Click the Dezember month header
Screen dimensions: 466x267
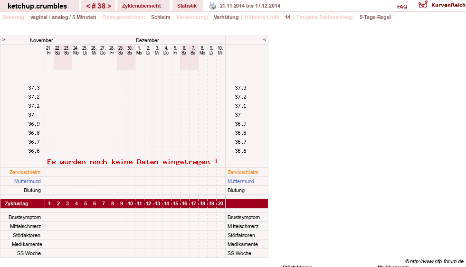[147, 40]
